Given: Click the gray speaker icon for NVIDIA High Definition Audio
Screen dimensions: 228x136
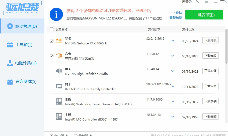Looking at the screenshot, I should pos(59,71).
